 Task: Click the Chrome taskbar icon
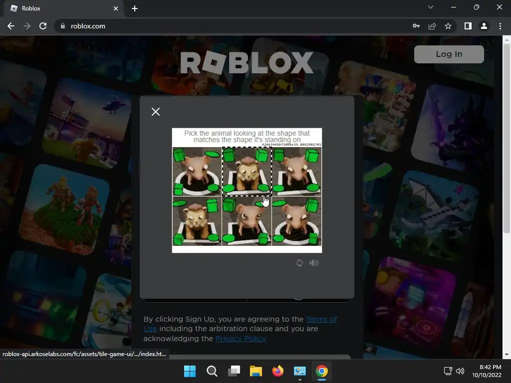click(322, 371)
